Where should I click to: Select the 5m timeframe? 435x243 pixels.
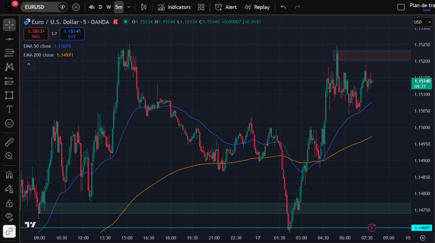click(119, 7)
